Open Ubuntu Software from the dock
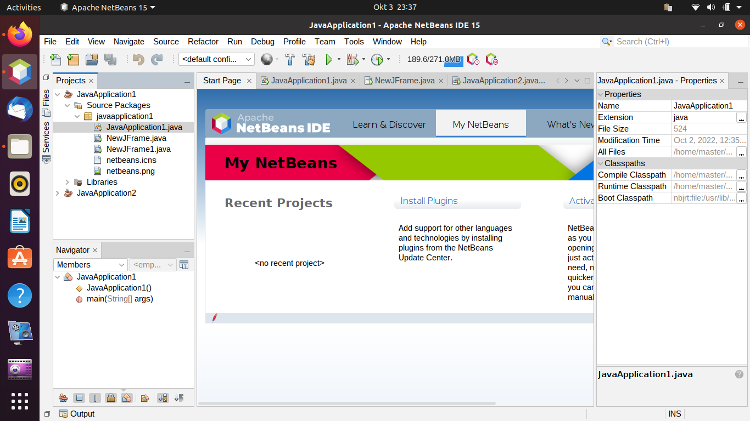 20,258
